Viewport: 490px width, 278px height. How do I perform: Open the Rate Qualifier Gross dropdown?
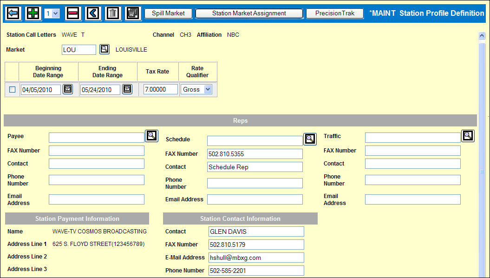[x=196, y=89]
